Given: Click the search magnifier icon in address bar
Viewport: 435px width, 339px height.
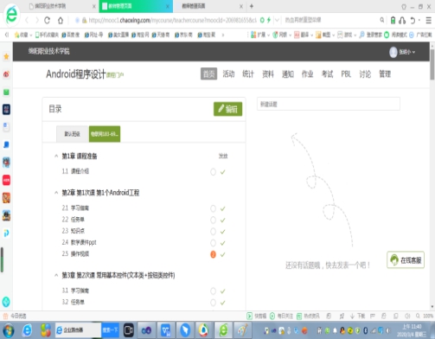Looking at the screenshot, I should pos(382,20).
